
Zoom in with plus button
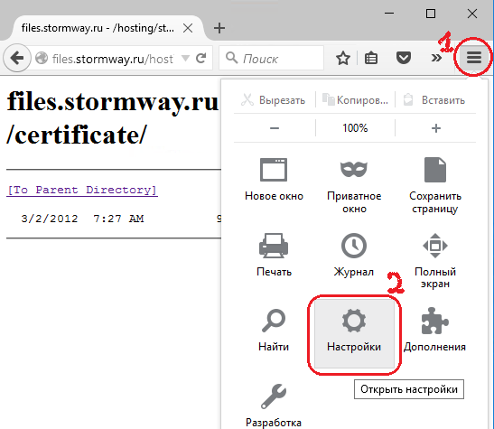435,128
